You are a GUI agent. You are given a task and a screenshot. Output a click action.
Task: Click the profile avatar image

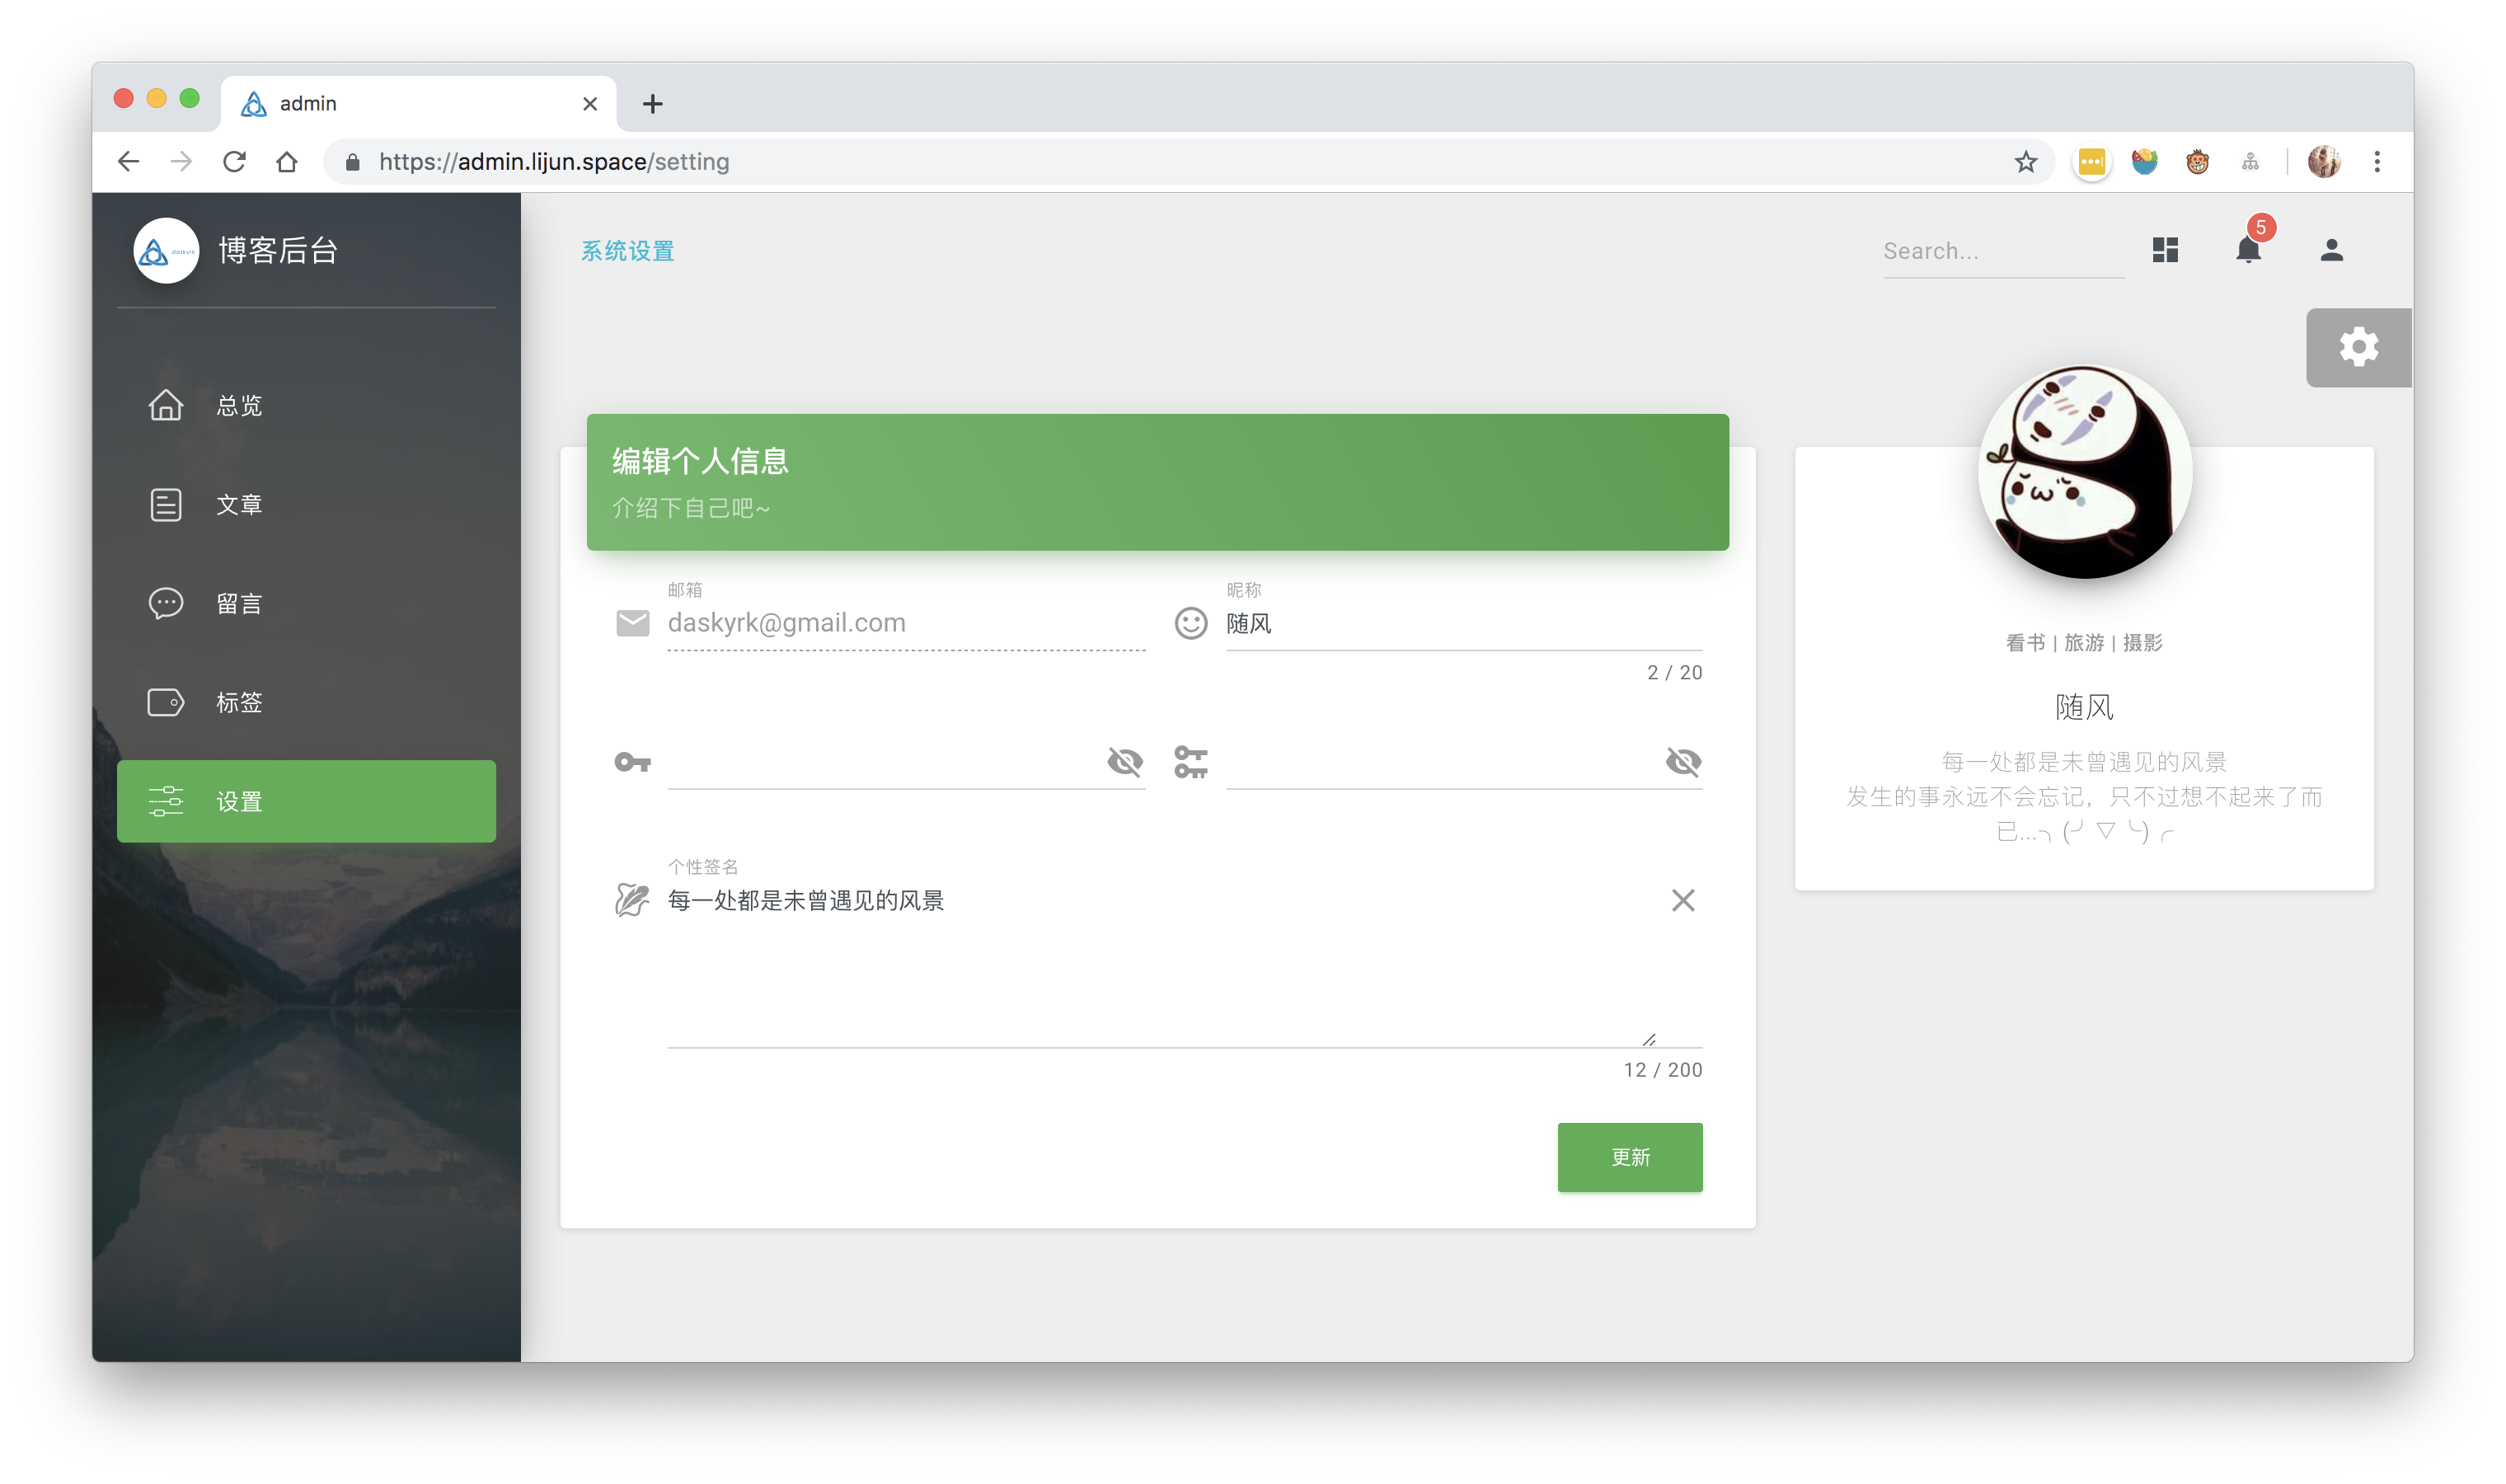click(2084, 471)
